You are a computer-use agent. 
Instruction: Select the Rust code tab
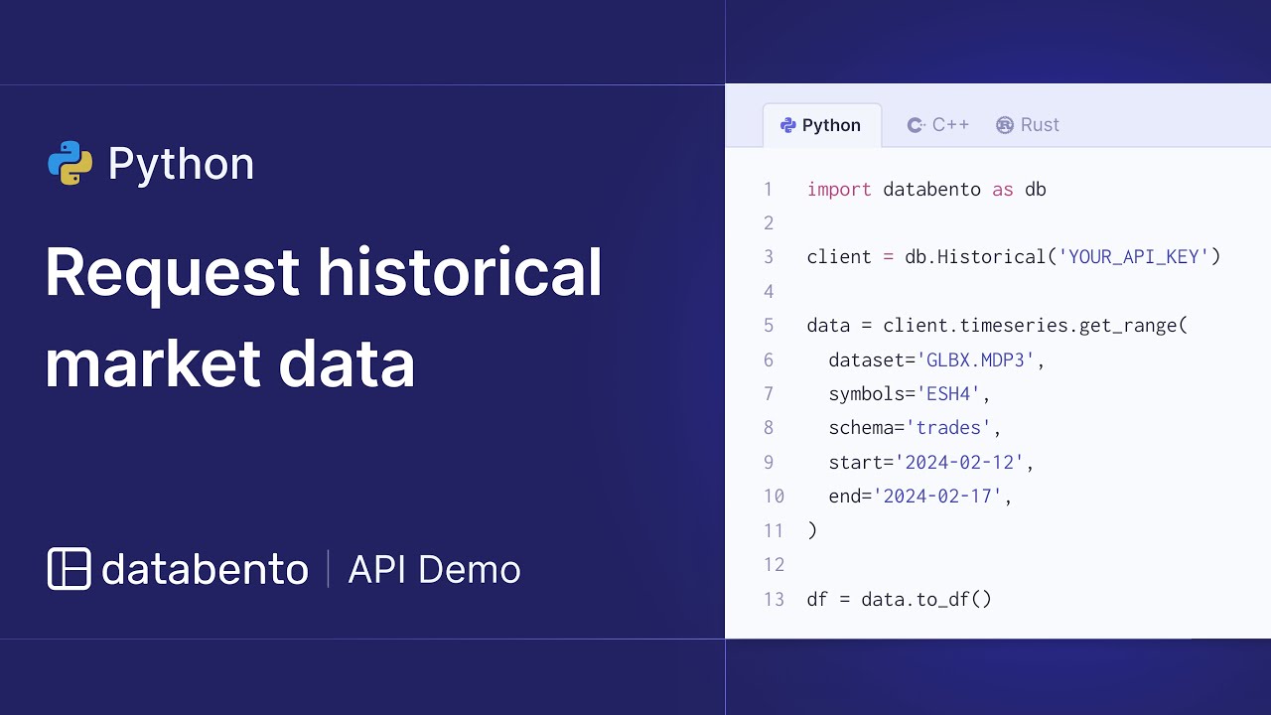click(1028, 125)
